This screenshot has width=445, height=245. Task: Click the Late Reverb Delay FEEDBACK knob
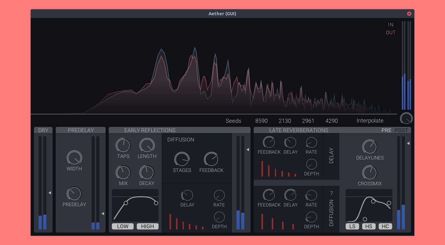point(269,142)
